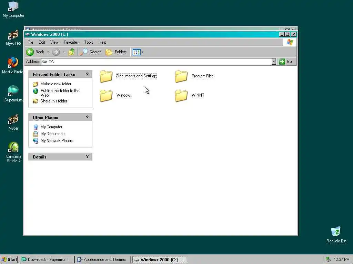353x264 pixels.
Task: Click the Documents and Settings label
Action: [137, 76]
